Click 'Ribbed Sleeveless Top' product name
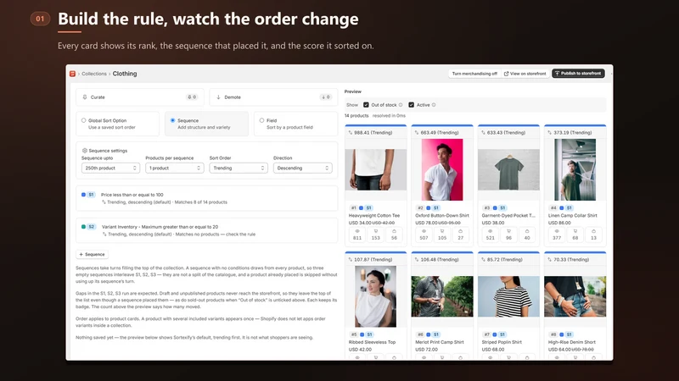679x381 pixels. (372, 342)
